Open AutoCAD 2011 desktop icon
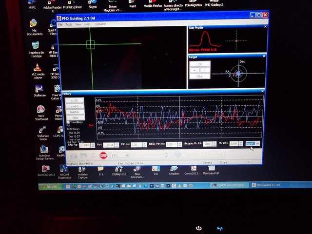 tap(46, 171)
